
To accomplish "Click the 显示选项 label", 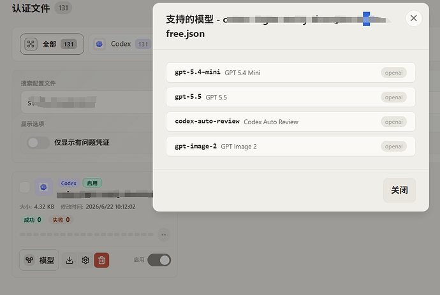I will pyautogui.click(x=33, y=124).
